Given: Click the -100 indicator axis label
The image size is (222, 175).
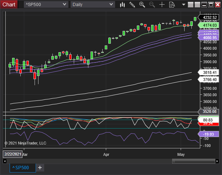Looking at the screenshot, I should pyautogui.click(x=207, y=146).
